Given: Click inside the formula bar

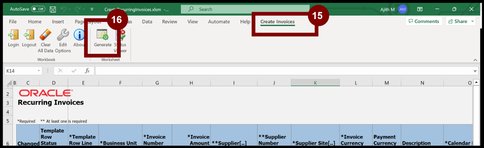Looking at the screenshot, I should (284, 71).
